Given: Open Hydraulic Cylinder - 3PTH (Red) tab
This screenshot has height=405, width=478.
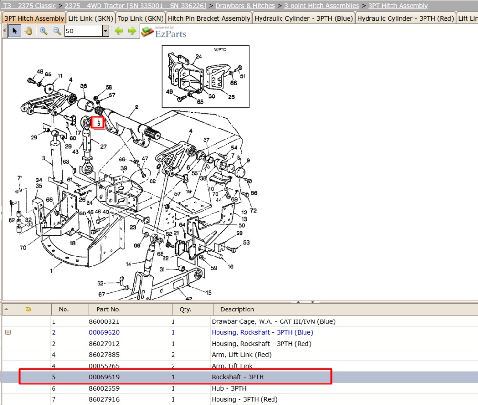Looking at the screenshot, I should [405, 18].
